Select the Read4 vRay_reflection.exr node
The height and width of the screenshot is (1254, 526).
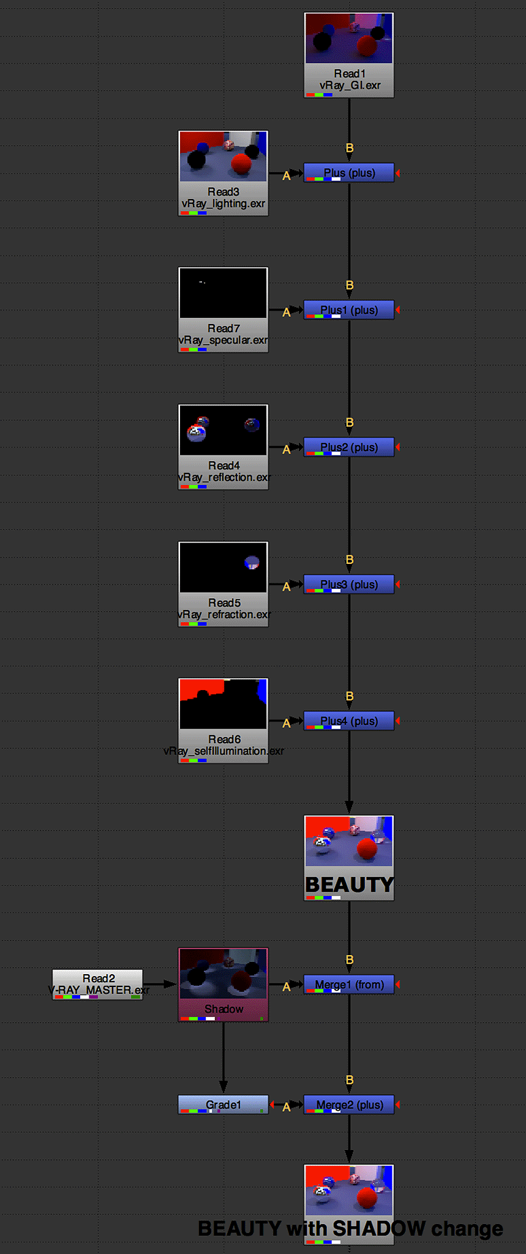tap(223, 447)
